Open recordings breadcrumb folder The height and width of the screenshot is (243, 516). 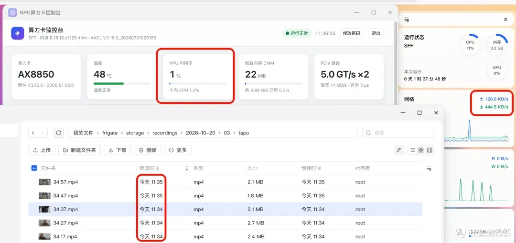pos(165,133)
